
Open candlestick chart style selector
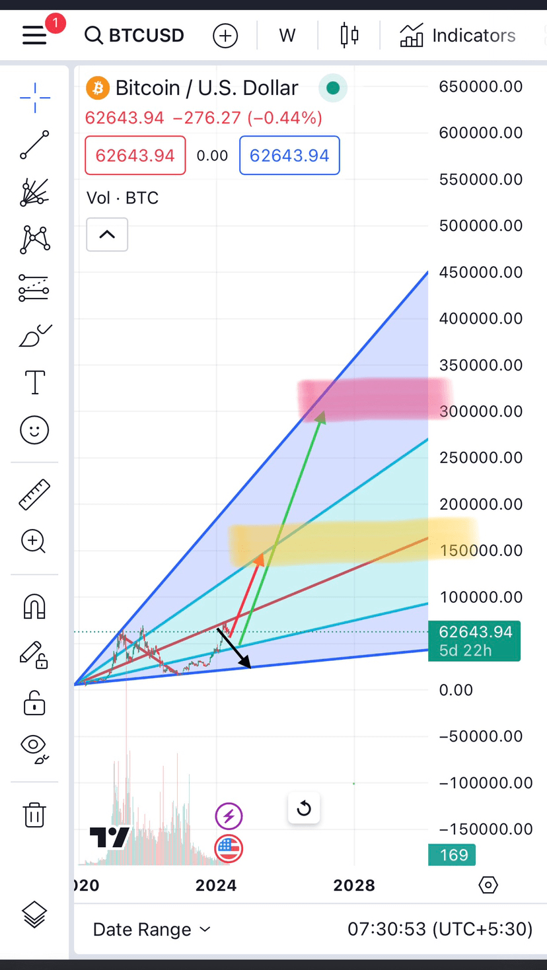[x=349, y=35]
